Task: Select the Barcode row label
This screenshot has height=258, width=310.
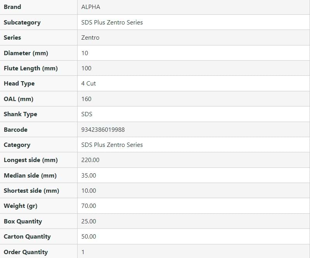Action: tap(16, 130)
